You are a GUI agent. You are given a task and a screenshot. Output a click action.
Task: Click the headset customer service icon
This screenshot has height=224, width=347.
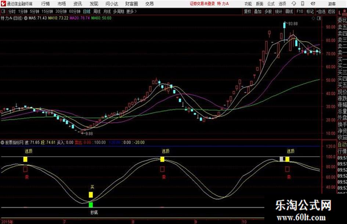(294, 4)
